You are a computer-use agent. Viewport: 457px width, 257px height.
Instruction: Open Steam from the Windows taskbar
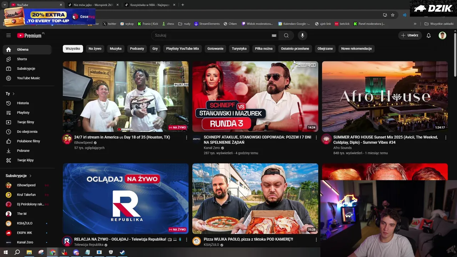(x=122, y=252)
